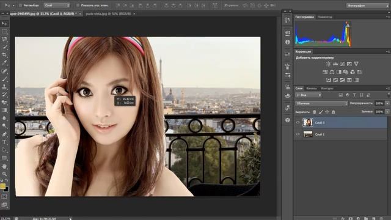Select the Hand tool
Screen dimensions: 391x220
4,166
